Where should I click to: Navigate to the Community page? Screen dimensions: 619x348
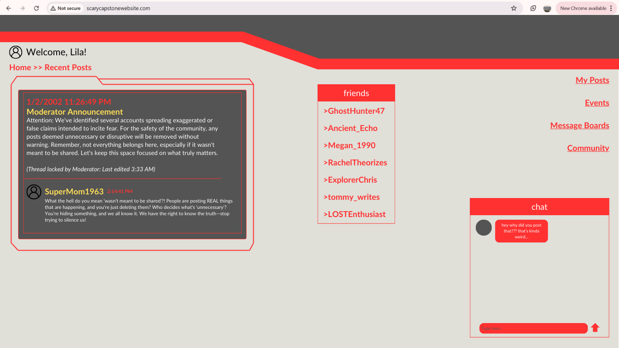pos(588,148)
